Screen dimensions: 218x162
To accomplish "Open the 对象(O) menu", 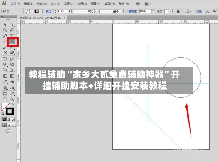I will pyautogui.click(x=42, y=3).
